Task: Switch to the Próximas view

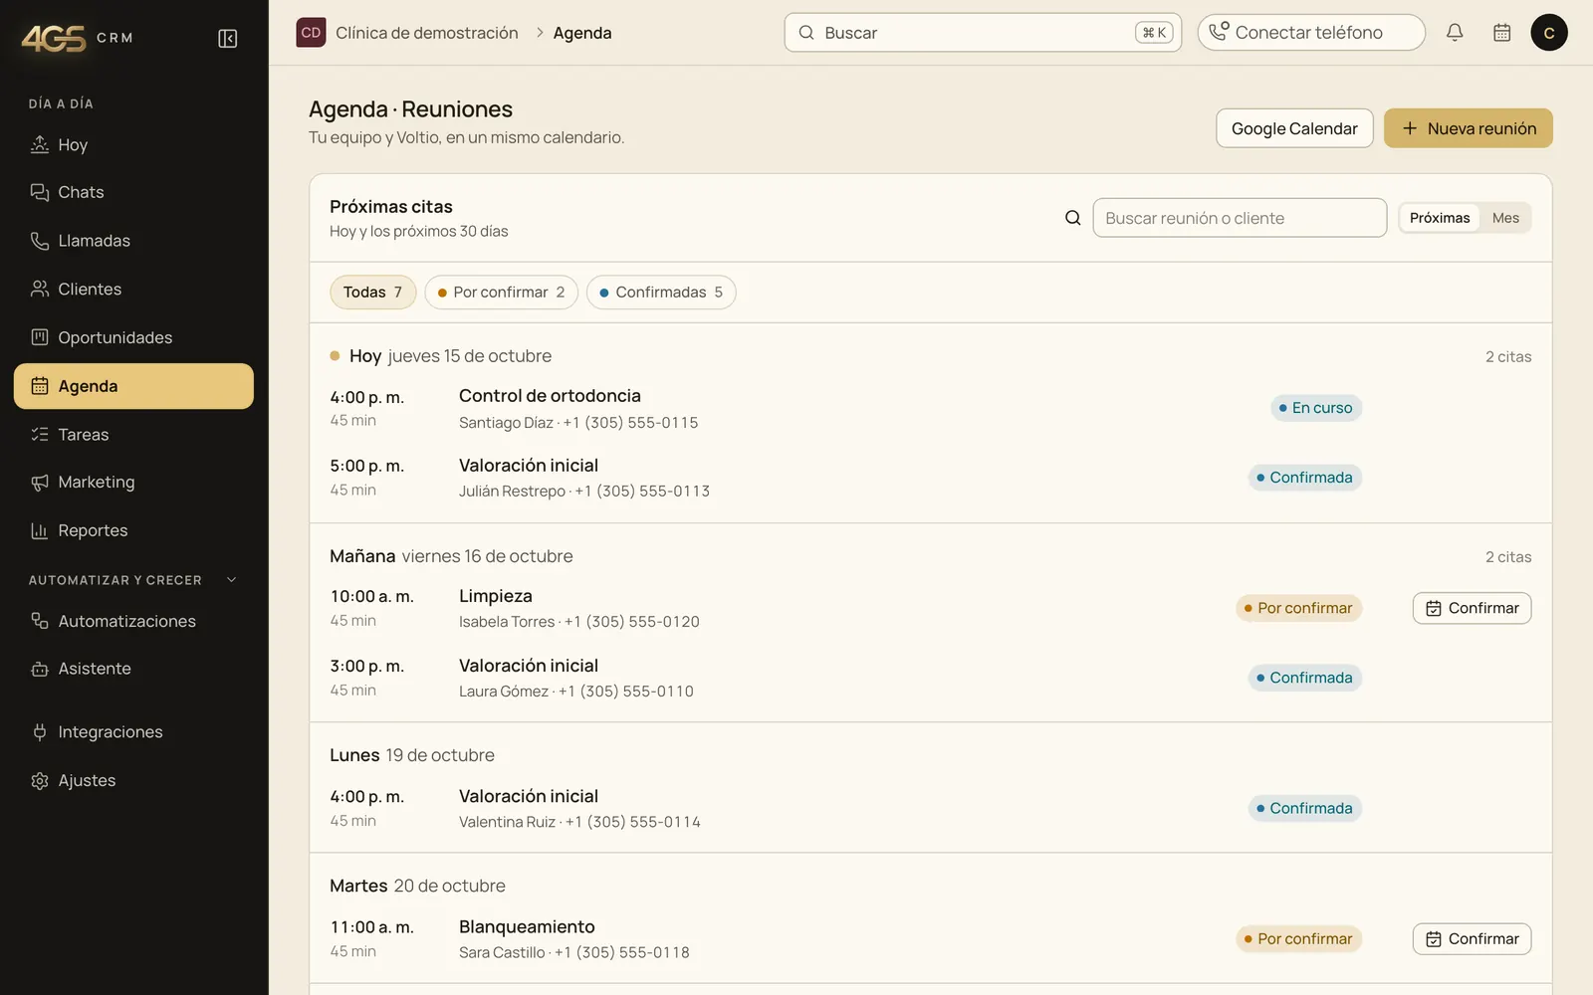Action: pyautogui.click(x=1440, y=218)
